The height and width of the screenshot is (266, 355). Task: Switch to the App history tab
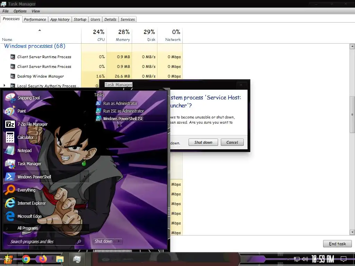click(x=60, y=19)
